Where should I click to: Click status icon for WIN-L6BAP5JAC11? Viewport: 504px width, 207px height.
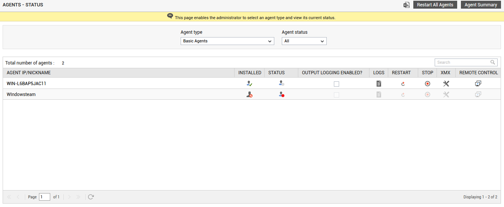click(x=281, y=84)
